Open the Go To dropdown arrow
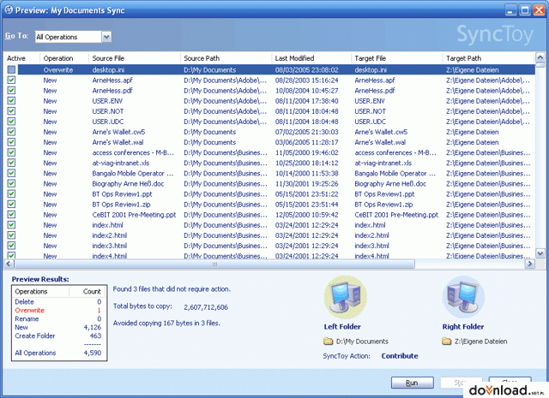The image size is (549, 398). tap(106, 37)
